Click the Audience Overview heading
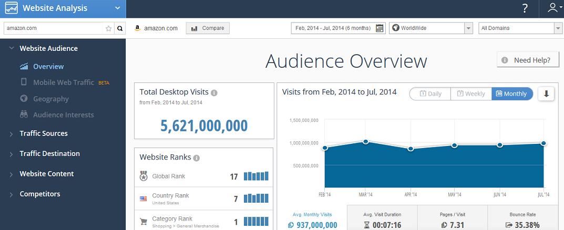The width and height of the screenshot is (564, 230). pos(346,61)
